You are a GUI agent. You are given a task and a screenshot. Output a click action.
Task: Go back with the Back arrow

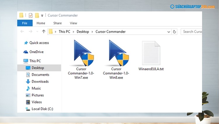click(22, 32)
